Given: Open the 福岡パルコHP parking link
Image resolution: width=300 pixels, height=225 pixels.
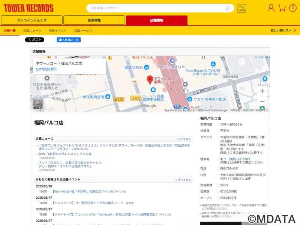Looking at the screenshot, I should pos(240,159).
